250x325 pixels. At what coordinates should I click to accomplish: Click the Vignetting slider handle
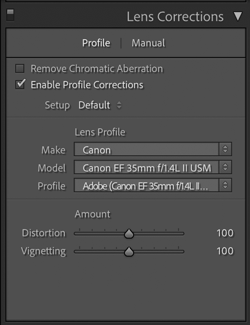click(129, 251)
